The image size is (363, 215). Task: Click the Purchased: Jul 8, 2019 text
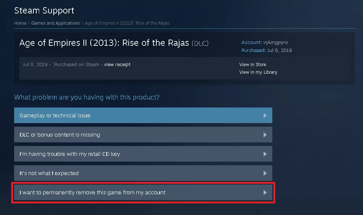point(267,50)
